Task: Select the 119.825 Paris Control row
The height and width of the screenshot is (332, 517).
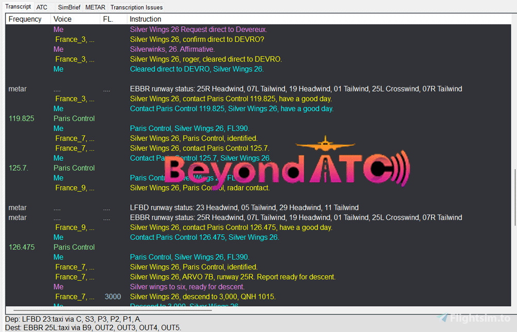Action: click(x=74, y=118)
